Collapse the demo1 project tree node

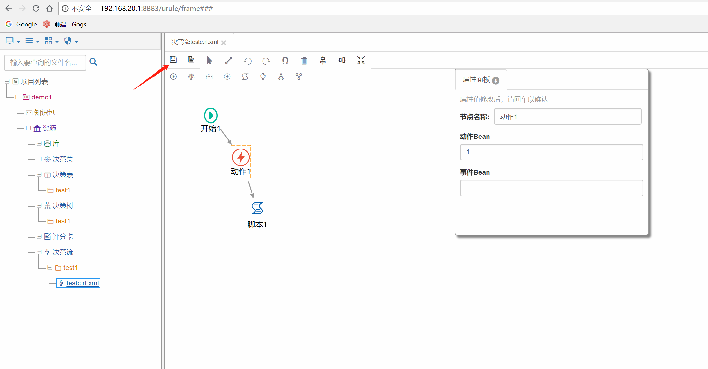point(18,97)
